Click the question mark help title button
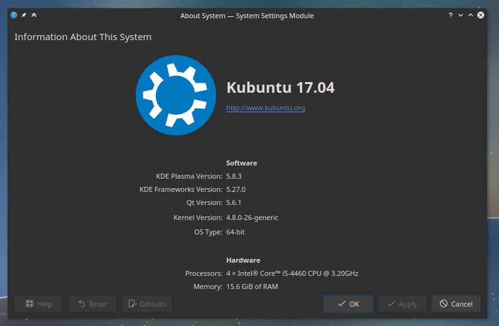Screen dimensions: 499x326 click(x=451, y=15)
